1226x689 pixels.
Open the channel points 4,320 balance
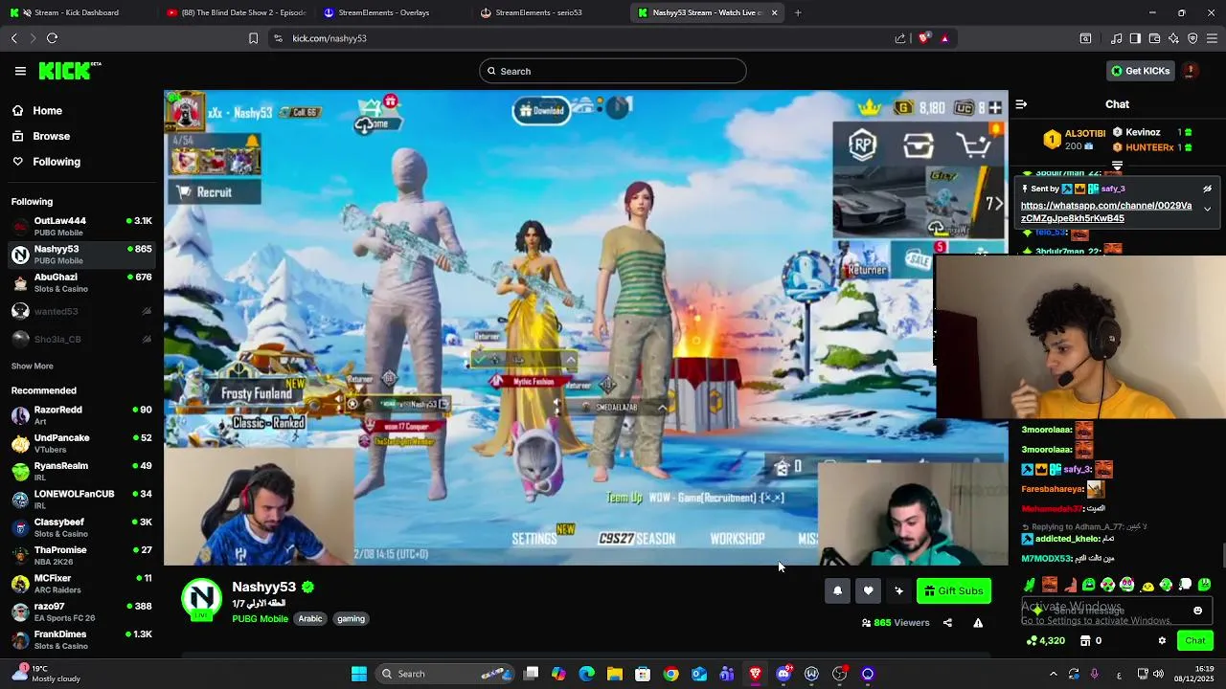[x=1046, y=641]
